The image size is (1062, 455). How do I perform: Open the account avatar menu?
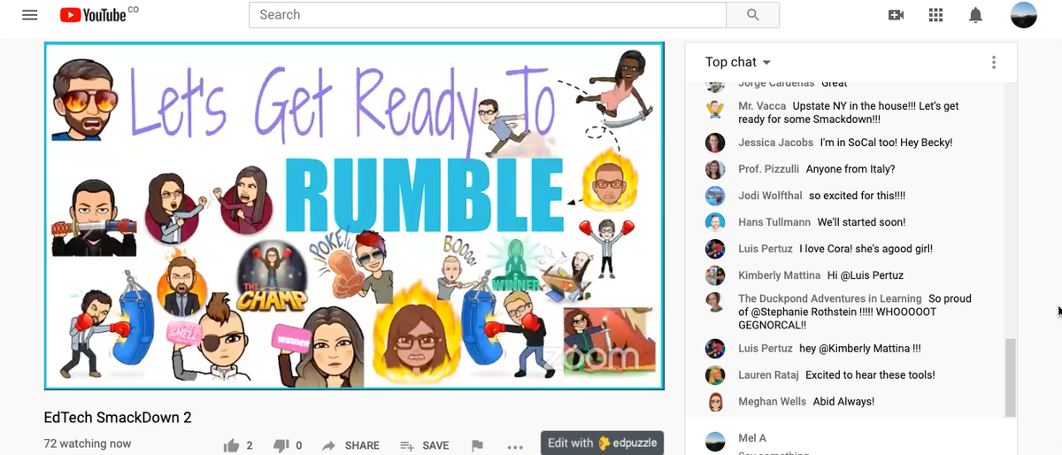click(x=1024, y=15)
